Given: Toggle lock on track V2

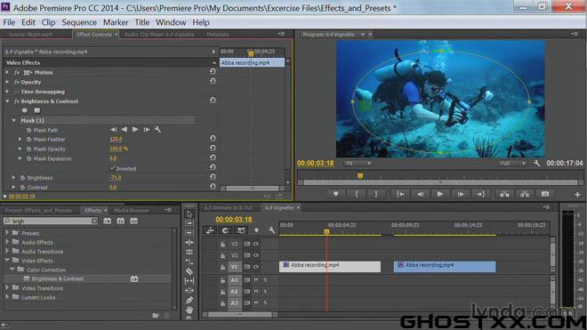Looking at the screenshot, I should click(x=222, y=255).
